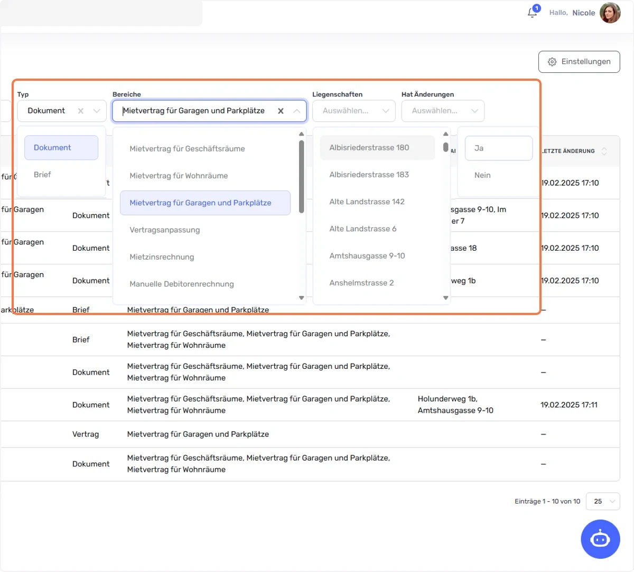Launch the chatbot assistant button
Screen dimensions: 634x572
click(600, 539)
